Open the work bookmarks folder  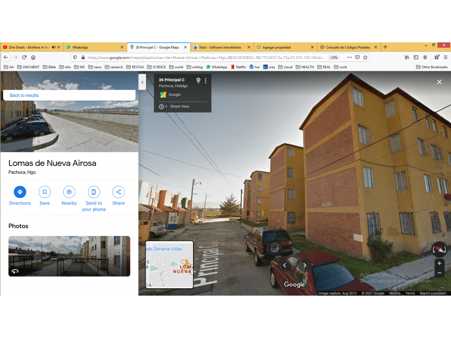point(340,67)
